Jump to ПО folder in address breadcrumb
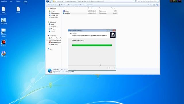Screen dimensions: 184x104 click(x=79, y=1)
